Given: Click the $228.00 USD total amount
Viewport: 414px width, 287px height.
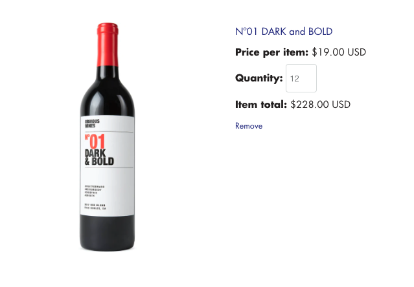Looking at the screenshot, I should click(320, 104).
